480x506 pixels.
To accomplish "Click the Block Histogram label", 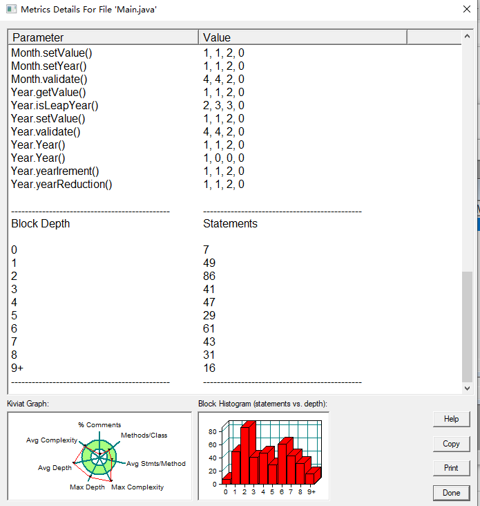I will point(262,404).
